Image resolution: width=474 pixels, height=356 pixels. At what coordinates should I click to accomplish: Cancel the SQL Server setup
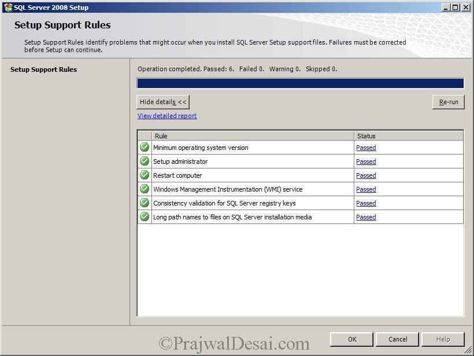398,339
